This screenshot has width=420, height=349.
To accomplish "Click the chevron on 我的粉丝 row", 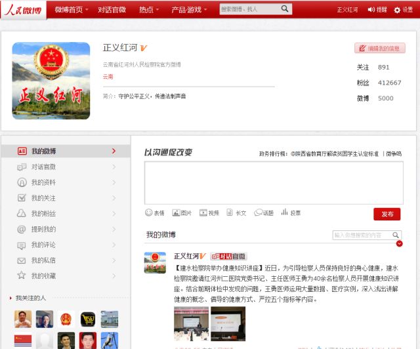I will [114, 213].
